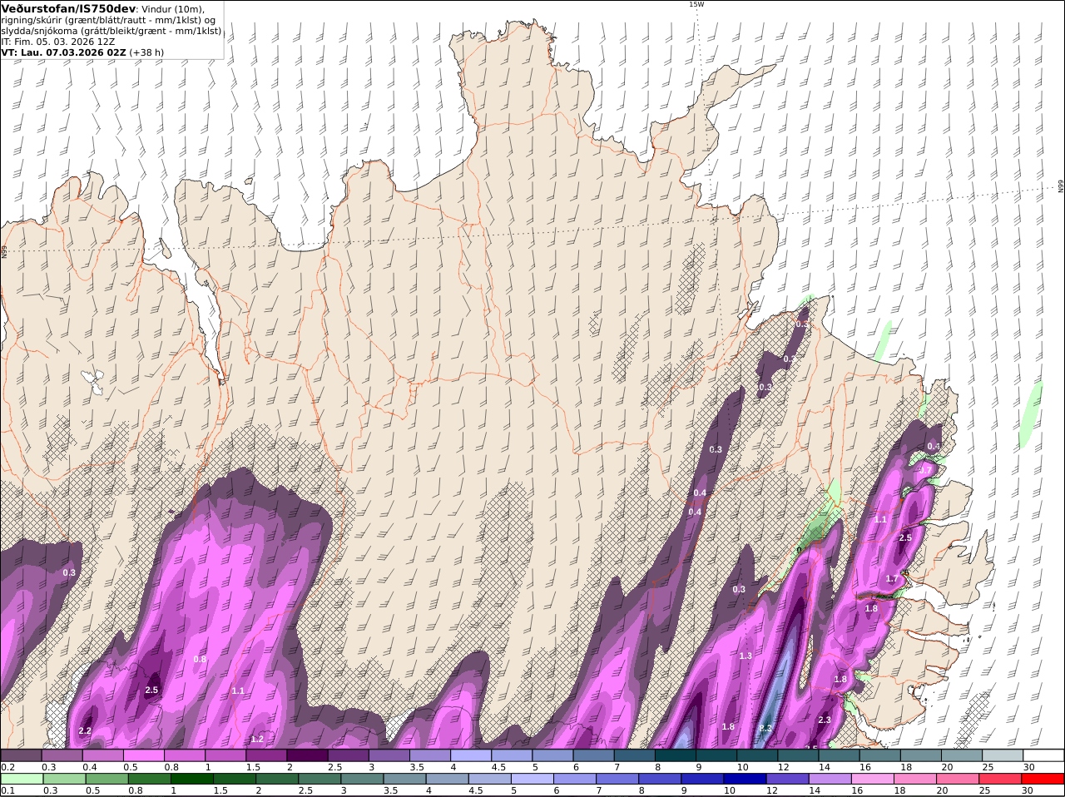Click the 1.2 precipitation value on map
The height and width of the screenshot is (797, 1065).
tap(257, 739)
